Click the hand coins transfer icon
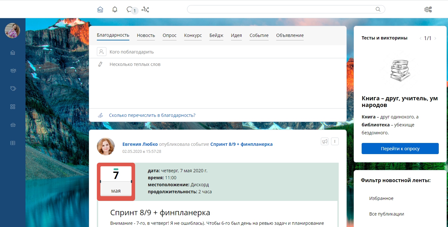Image resolution: width=448 pixels, height=227 pixels. pyautogui.click(x=100, y=115)
